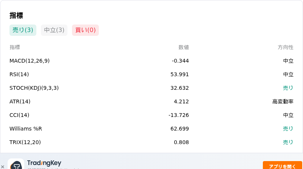Click the アプリを開く button

point(282,165)
